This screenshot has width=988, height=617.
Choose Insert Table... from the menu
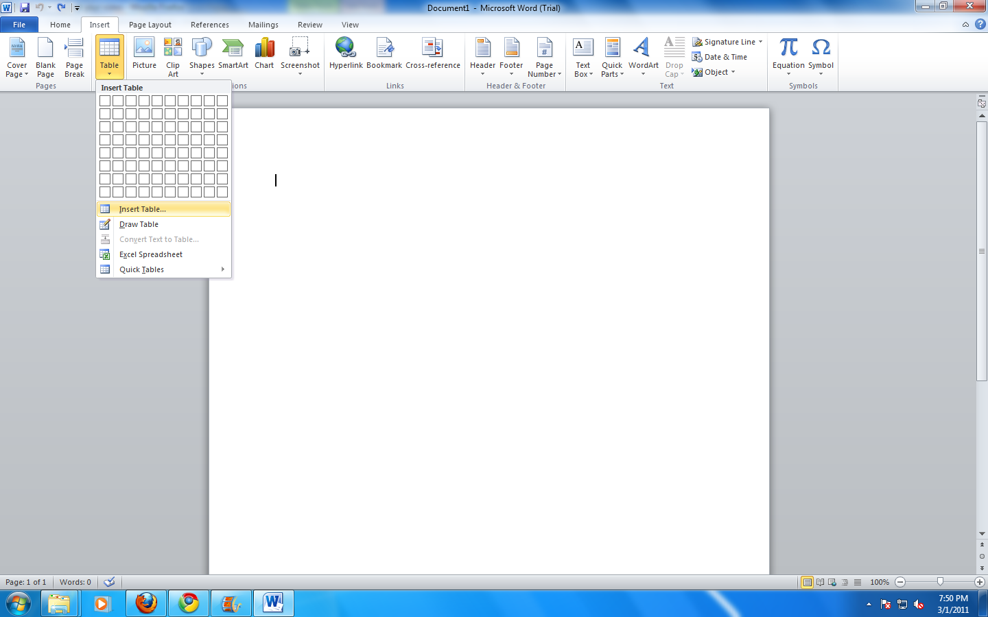(x=163, y=209)
